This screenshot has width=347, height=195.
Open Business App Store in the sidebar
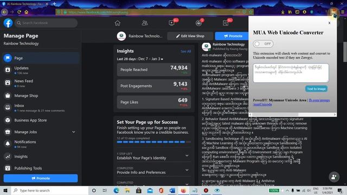tap(41, 120)
